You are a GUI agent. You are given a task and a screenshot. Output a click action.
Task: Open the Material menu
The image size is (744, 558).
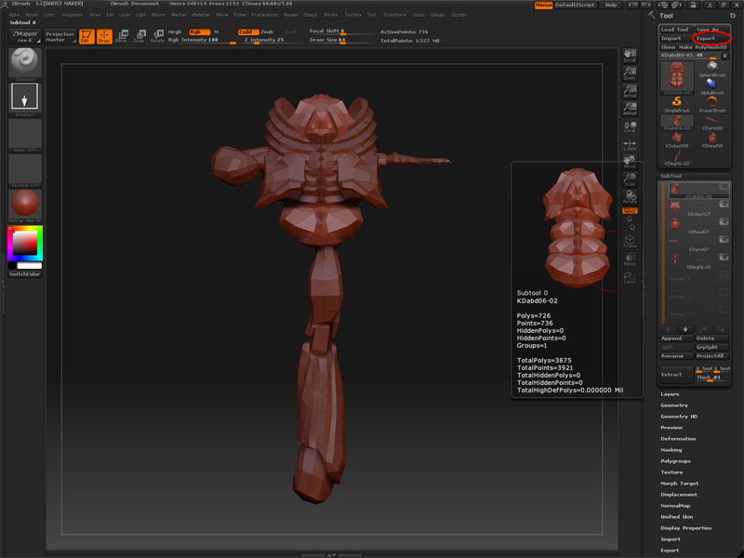201,15
